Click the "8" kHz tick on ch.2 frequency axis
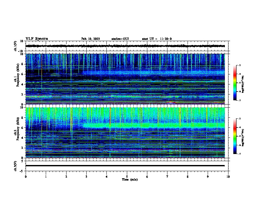The height and width of the screenshot is (198, 257). click(x=22, y=118)
